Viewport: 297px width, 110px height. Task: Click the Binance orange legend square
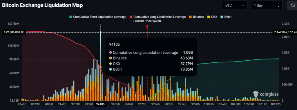[190, 17]
